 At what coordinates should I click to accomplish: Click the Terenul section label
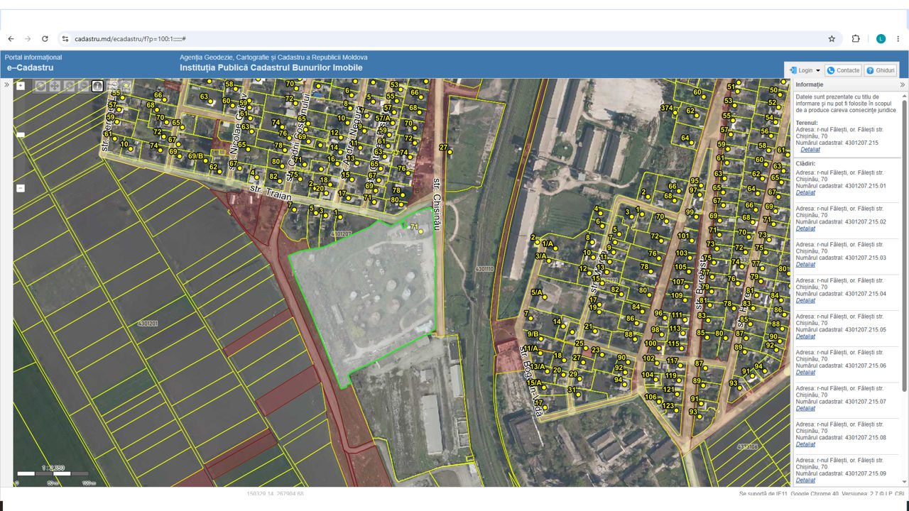806,123
